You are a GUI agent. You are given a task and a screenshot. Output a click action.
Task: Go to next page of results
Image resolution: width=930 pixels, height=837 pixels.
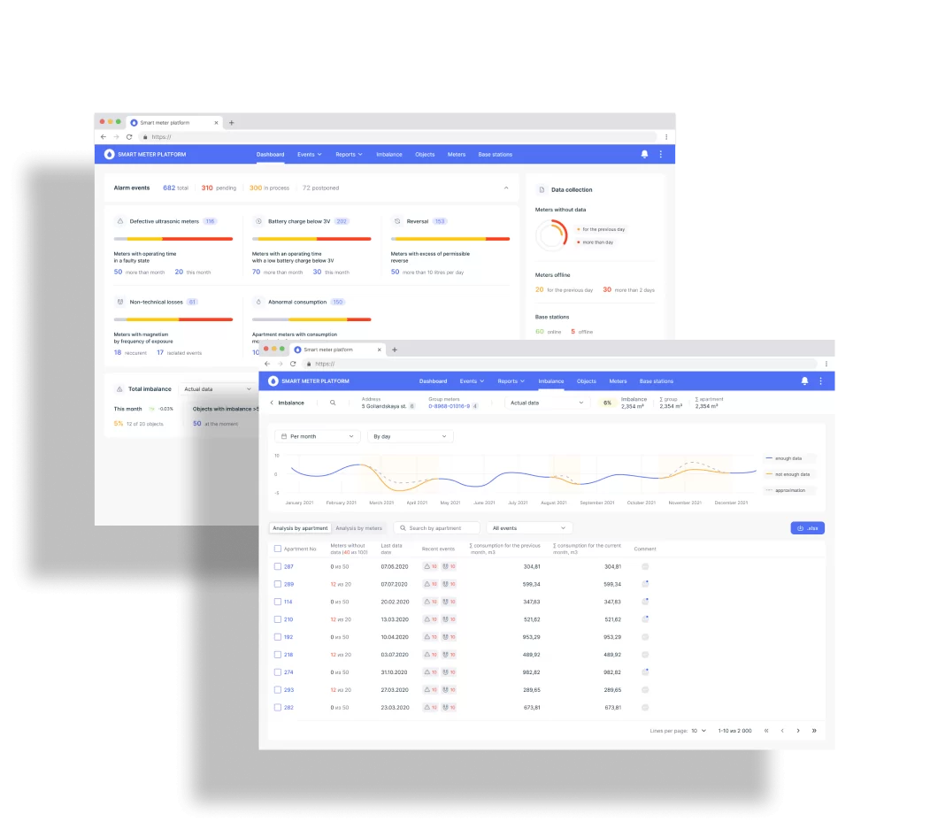click(x=798, y=731)
